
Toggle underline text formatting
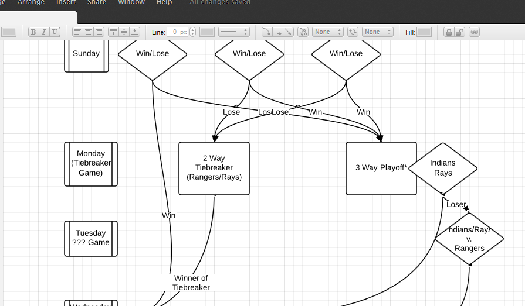click(x=55, y=32)
